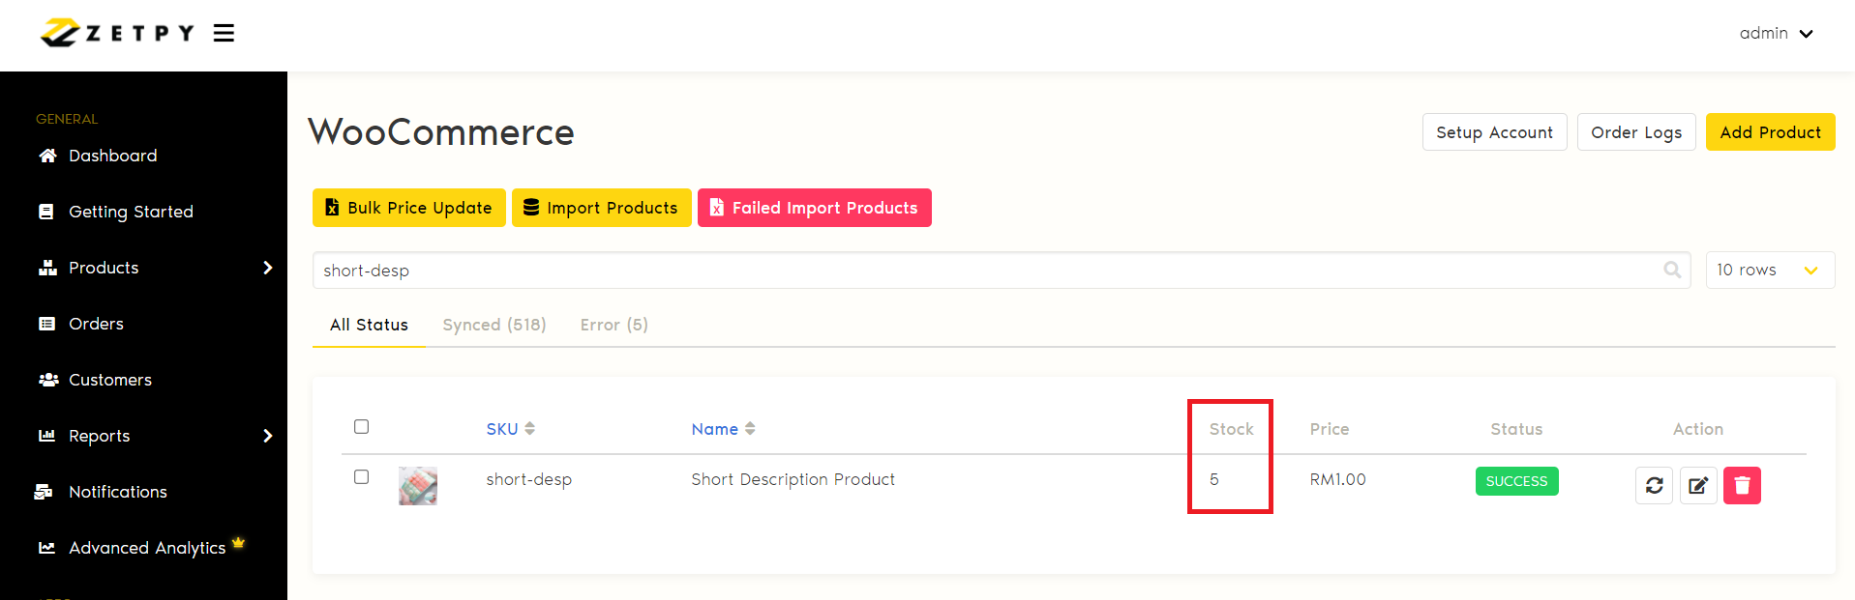Click the edit pencil icon for short-desp
The image size is (1855, 600).
(1697, 485)
